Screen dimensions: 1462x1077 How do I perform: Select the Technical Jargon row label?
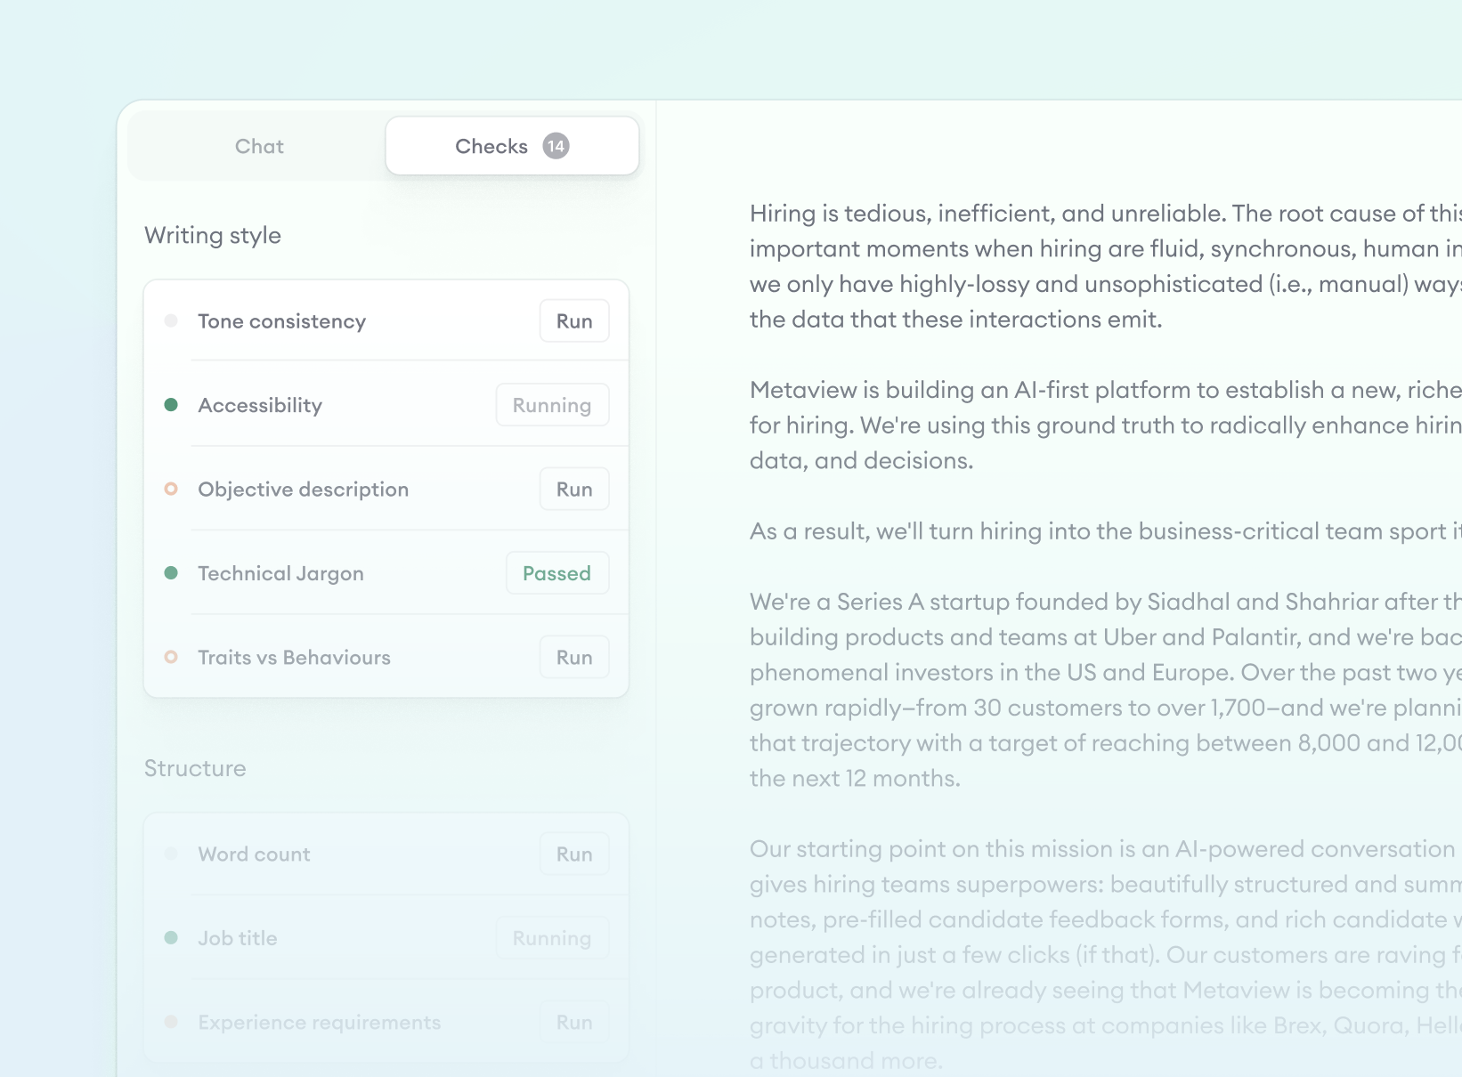[280, 573]
